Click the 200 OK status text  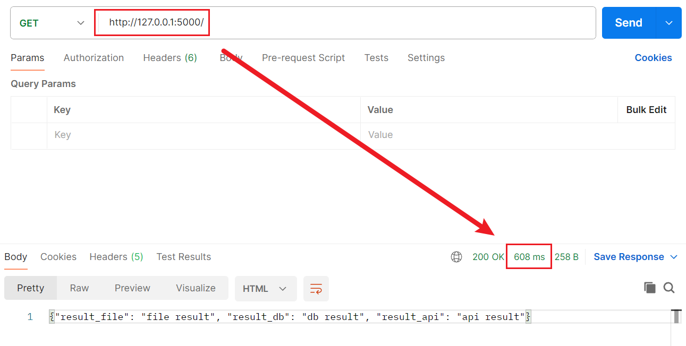tap(488, 257)
